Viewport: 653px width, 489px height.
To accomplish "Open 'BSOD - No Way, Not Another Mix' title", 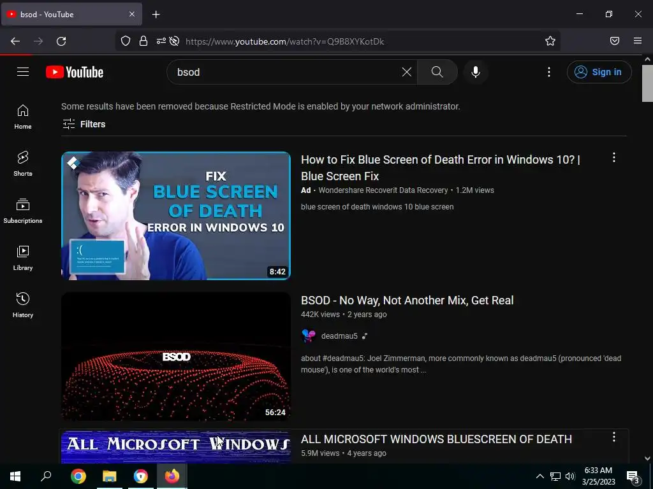I will pos(407,301).
